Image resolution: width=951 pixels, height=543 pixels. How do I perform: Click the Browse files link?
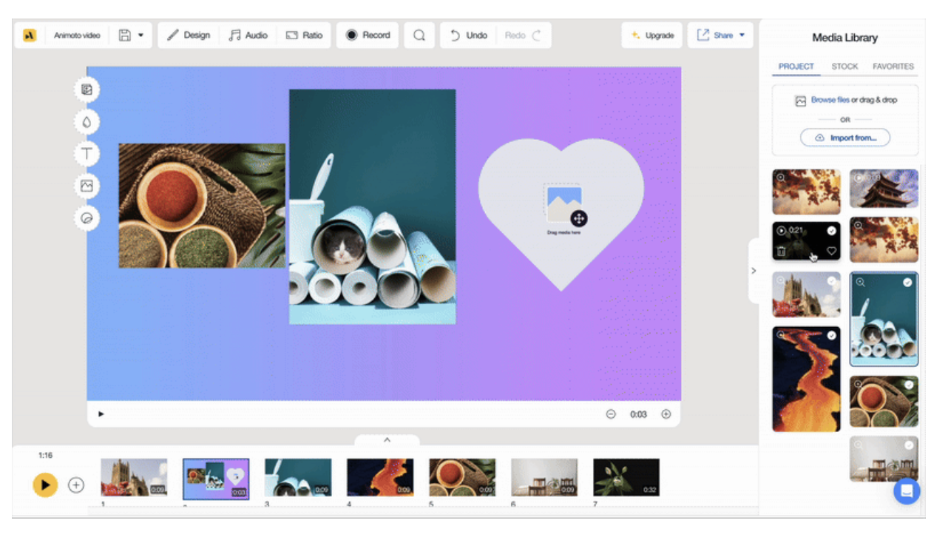point(830,100)
